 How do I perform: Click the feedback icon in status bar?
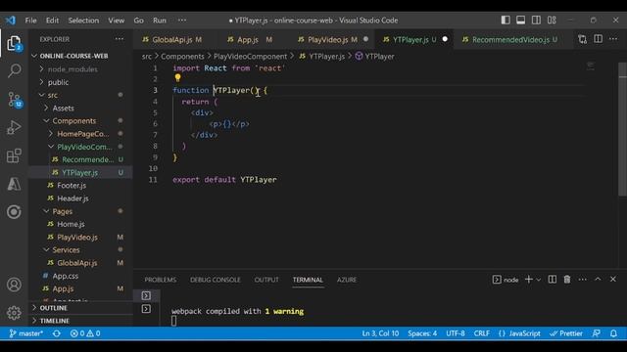pyautogui.click(x=597, y=333)
